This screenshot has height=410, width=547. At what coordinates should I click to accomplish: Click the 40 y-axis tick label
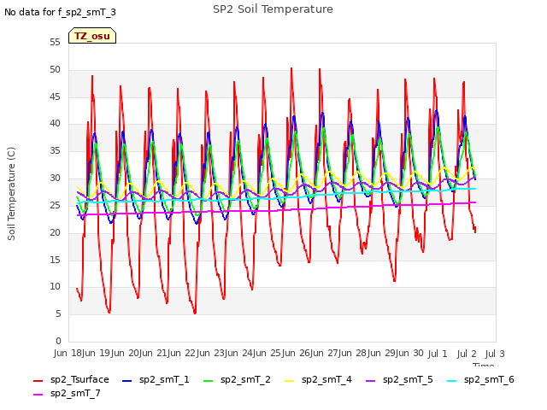(x=55, y=123)
